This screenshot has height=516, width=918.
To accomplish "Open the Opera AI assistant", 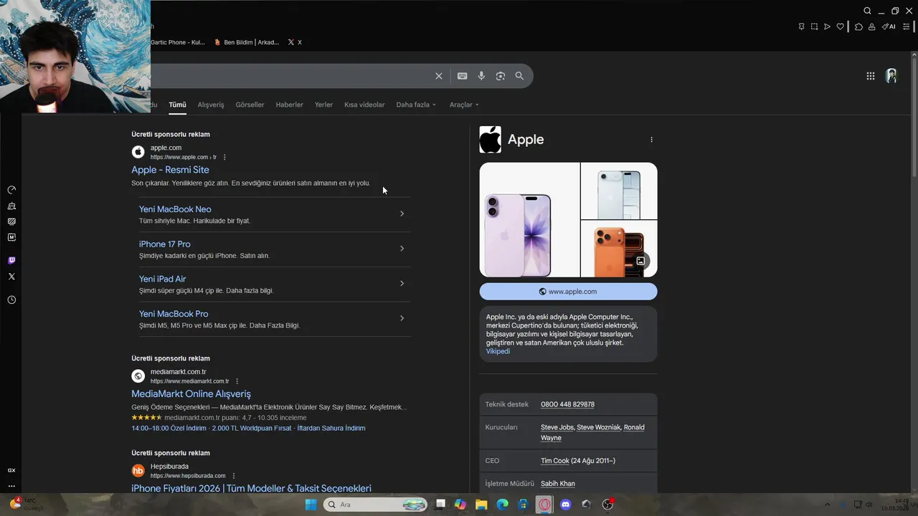I will point(889,27).
